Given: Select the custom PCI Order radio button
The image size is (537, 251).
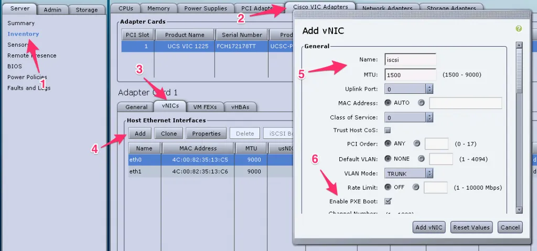Looking at the screenshot, I should tap(417, 144).
